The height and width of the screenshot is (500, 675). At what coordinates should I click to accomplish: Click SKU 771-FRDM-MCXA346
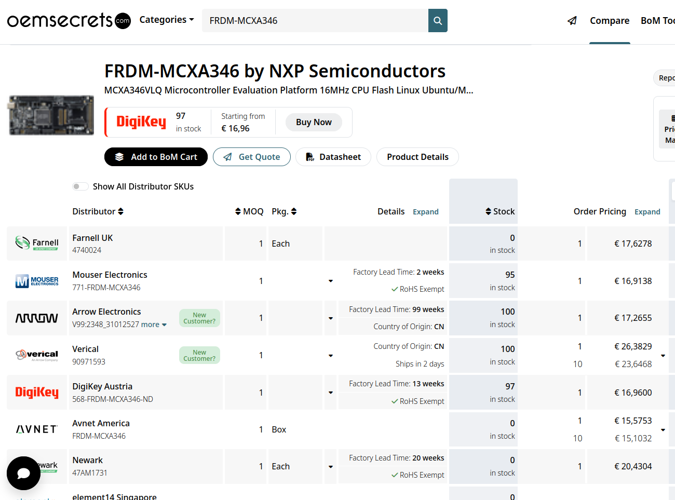click(106, 287)
